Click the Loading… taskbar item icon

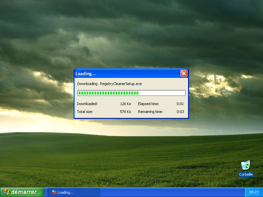point(54,192)
